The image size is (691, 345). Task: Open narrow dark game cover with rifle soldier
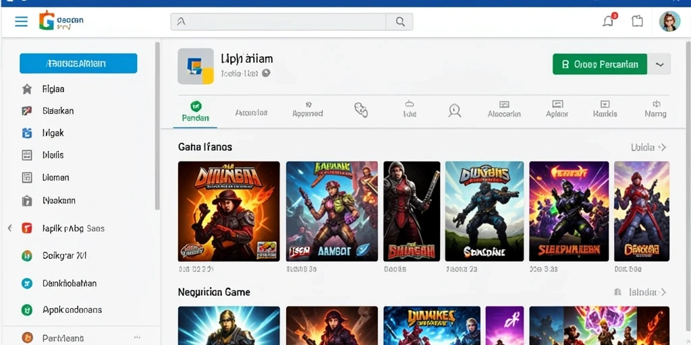[412, 211]
